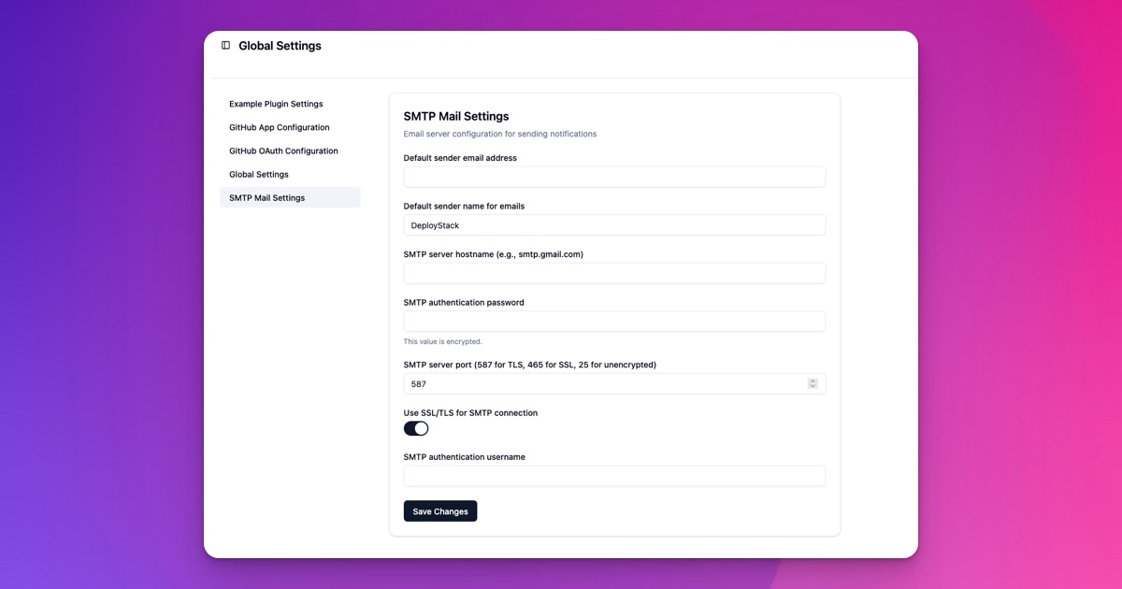Click the sender name field containing DeployStack
Image resolution: width=1122 pixels, height=589 pixels.
(x=614, y=225)
